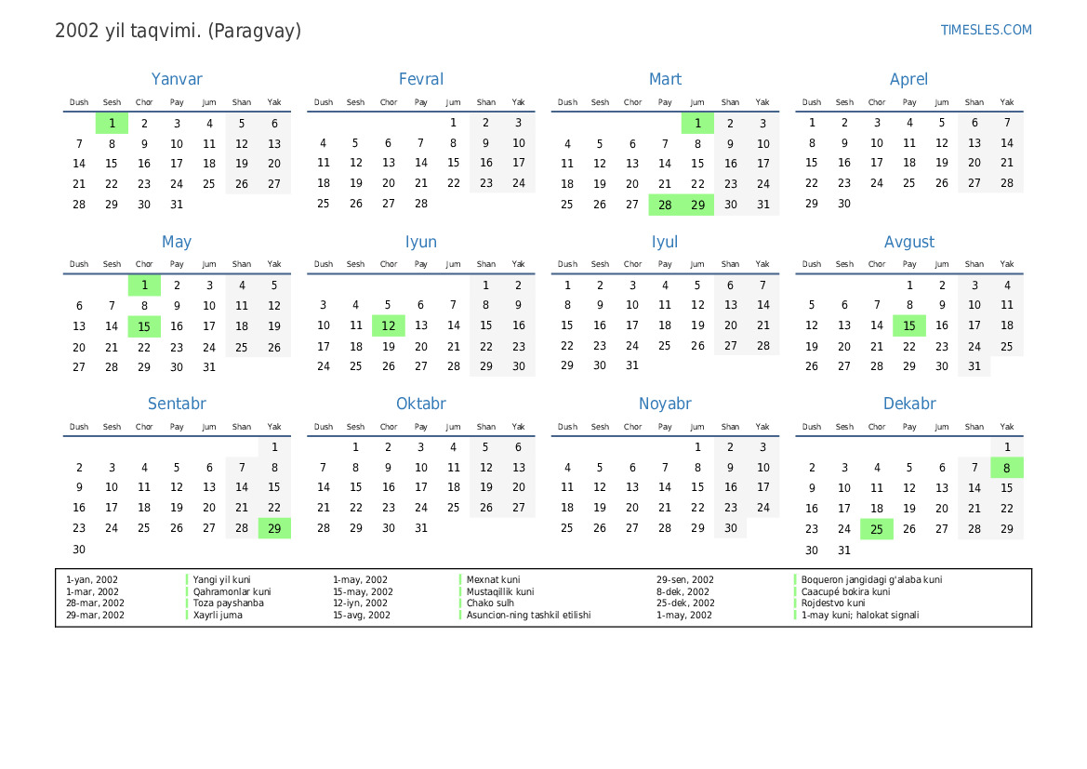Click highlighted 28 in Mart

tap(665, 206)
